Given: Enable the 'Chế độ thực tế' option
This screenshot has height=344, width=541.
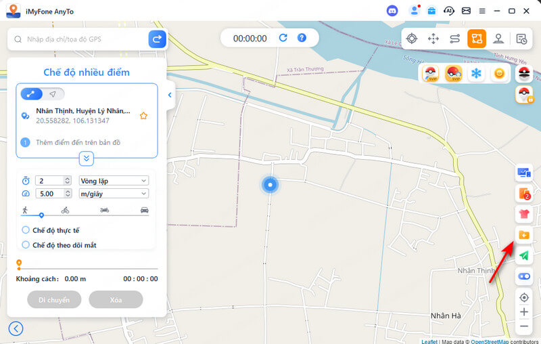Looking at the screenshot, I should [x=26, y=230].
